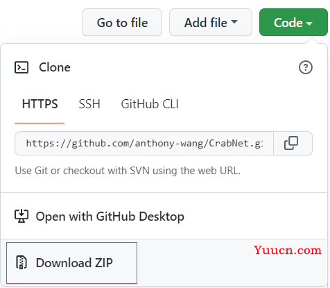
Task: Switch to the SSH tab
Action: 89,104
